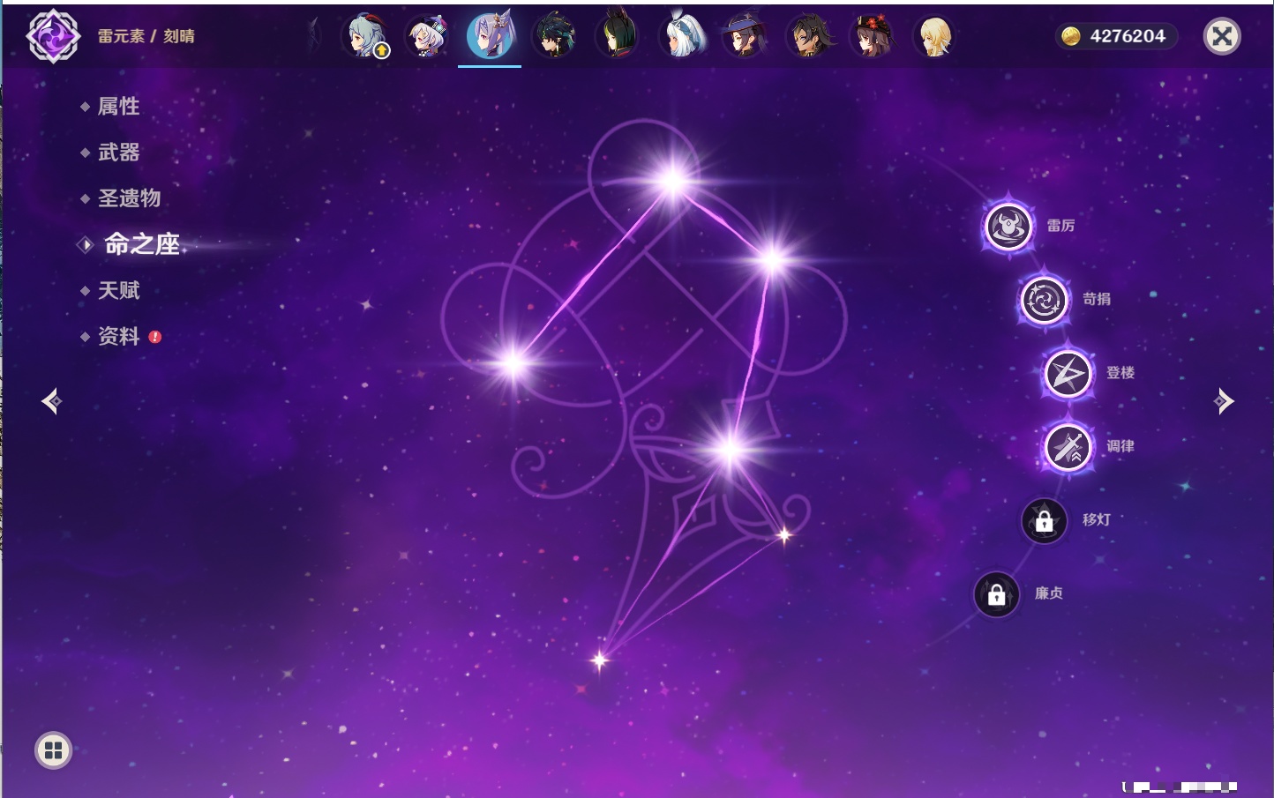Select Xiao's dark teal-haired avatar
Image resolution: width=1274 pixels, height=798 pixels.
pos(555,36)
